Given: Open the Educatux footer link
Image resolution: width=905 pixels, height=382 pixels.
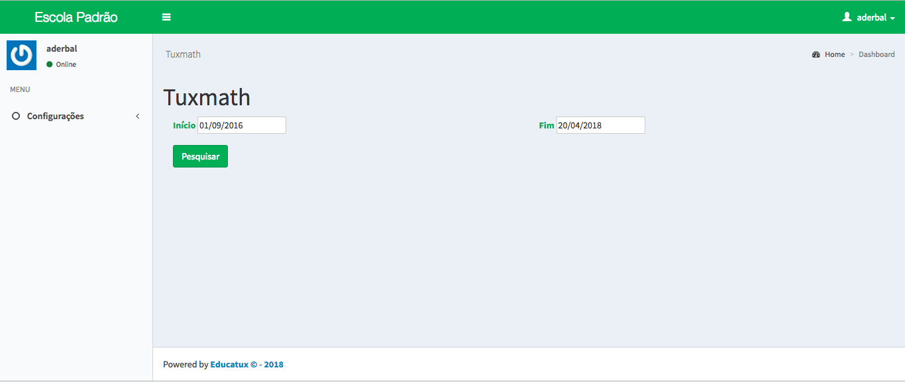Looking at the screenshot, I should pos(246,364).
